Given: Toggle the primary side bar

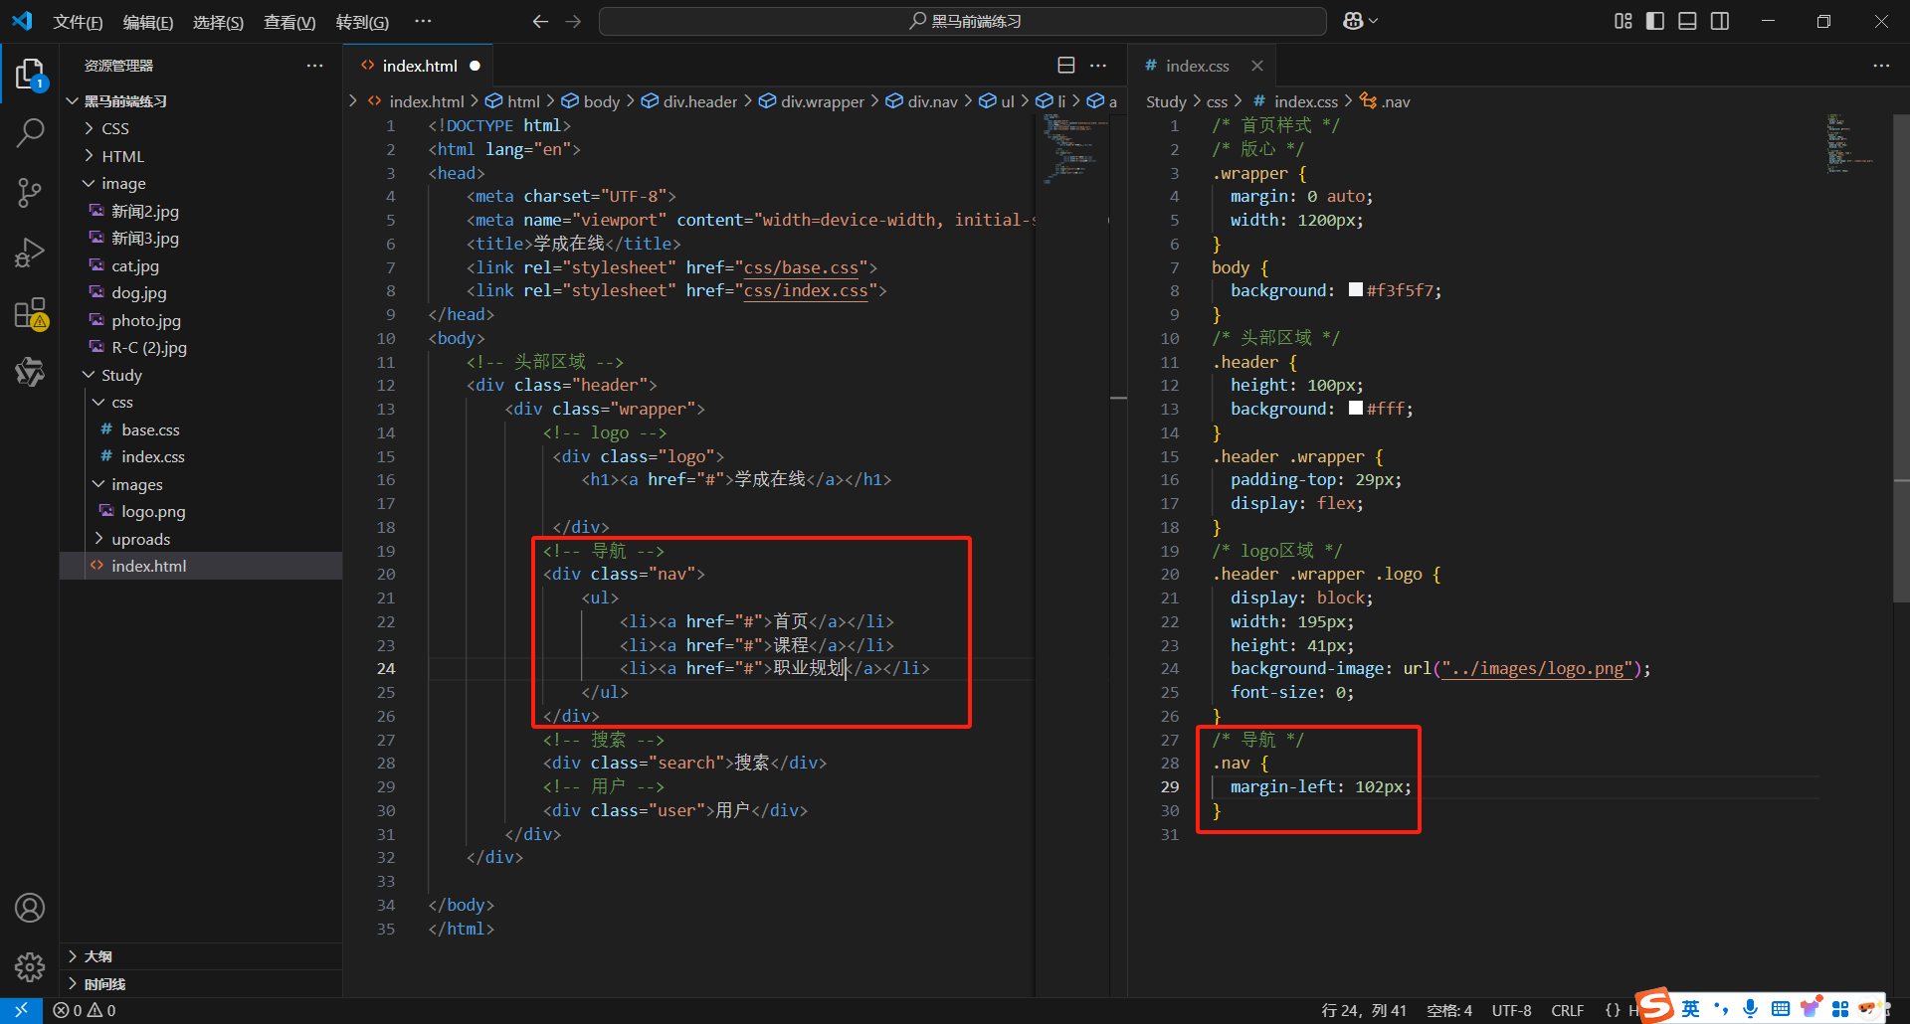Looking at the screenshot, I should coord(1655,21).
